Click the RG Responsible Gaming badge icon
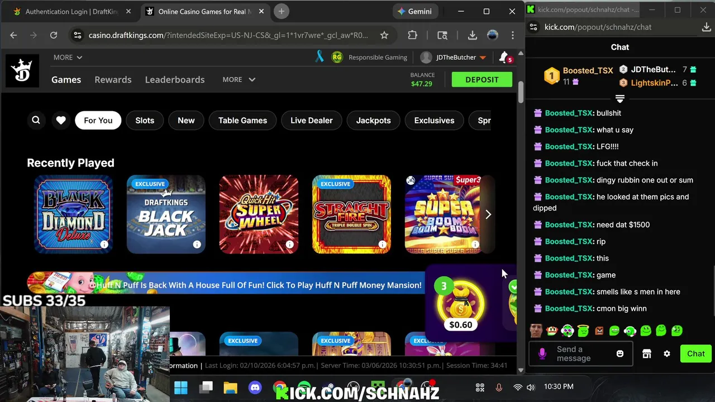The image size is (715, 402). tap(337, 57)
